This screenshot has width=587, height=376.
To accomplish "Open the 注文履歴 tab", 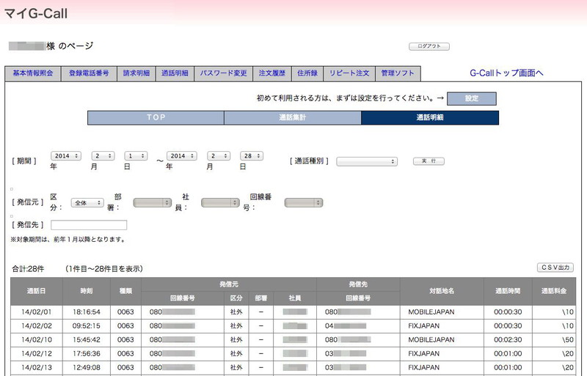I will point(272,73).
